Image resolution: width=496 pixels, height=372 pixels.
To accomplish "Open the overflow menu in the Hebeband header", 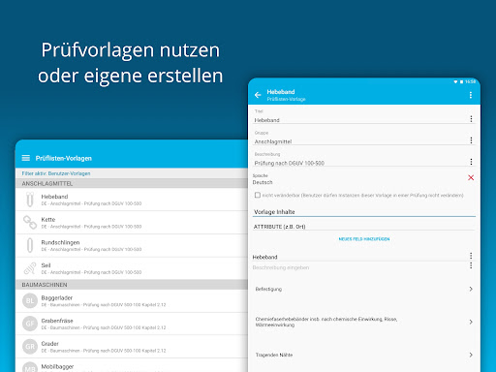I will click(471, 95).
